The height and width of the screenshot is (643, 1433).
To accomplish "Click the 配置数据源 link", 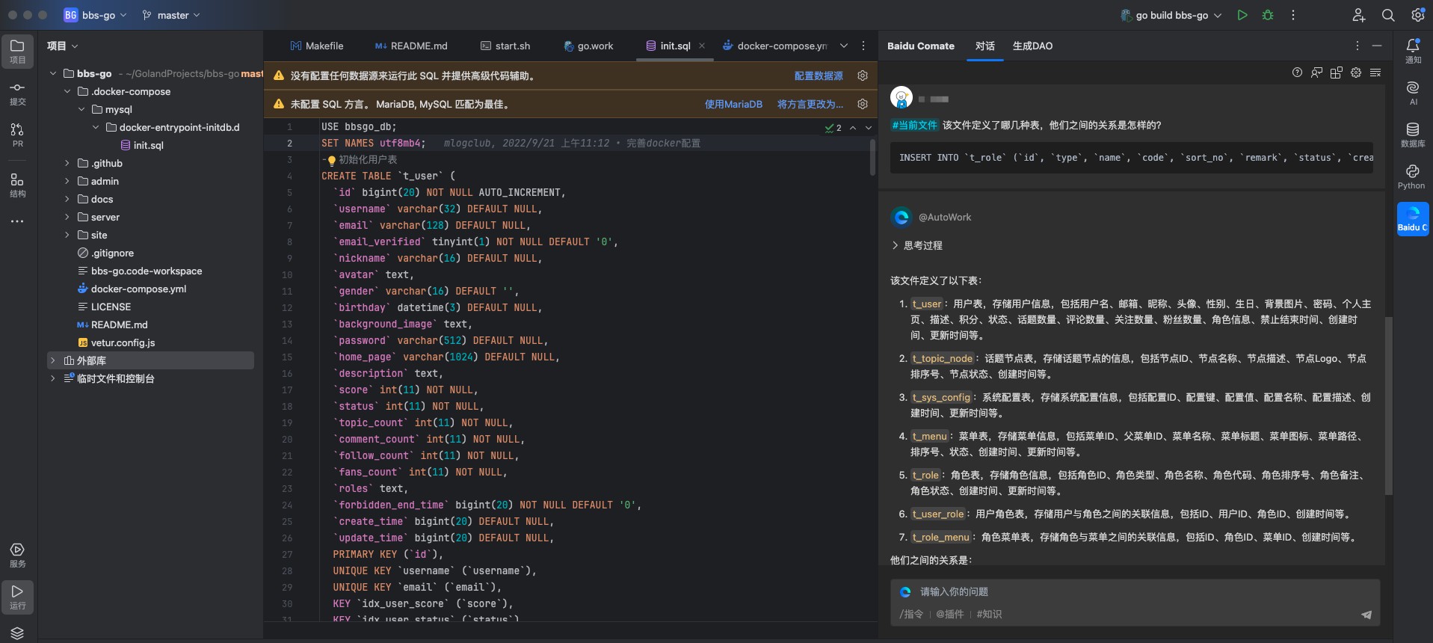I will tap(819, 76).
